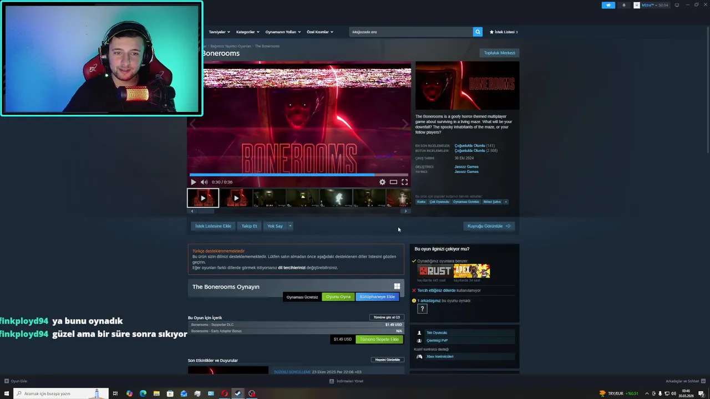The width and height of the screenshot is (710, 399).
Task: Switch to Big Picture mode icon
Action: pyautogui.click(x=677, y=5)
